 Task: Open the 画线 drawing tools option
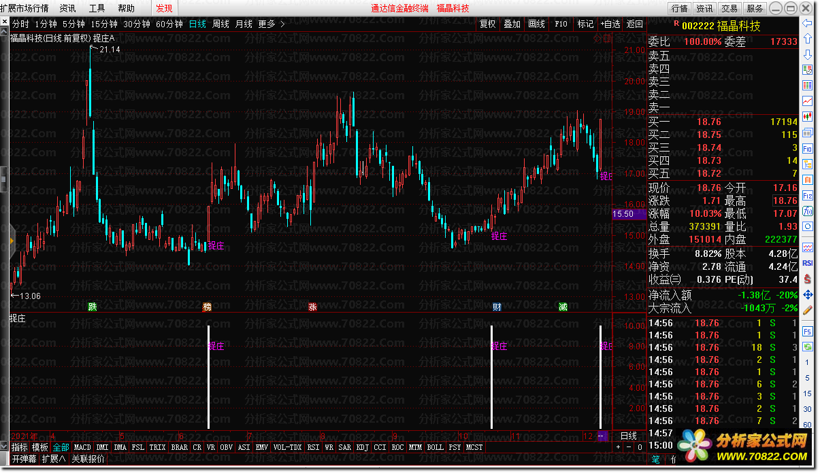536,24
